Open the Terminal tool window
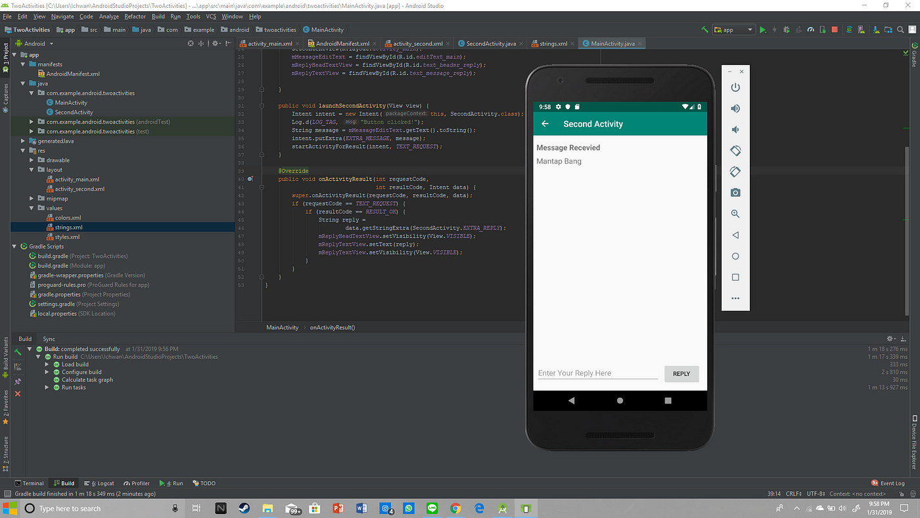The height and width of the screenshot is (518, 920). (29, 483)
